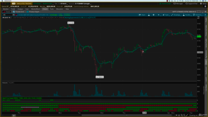This screenshot has width=208, height=117.
Task: Click the macOS volume icon
Action: 183,1
